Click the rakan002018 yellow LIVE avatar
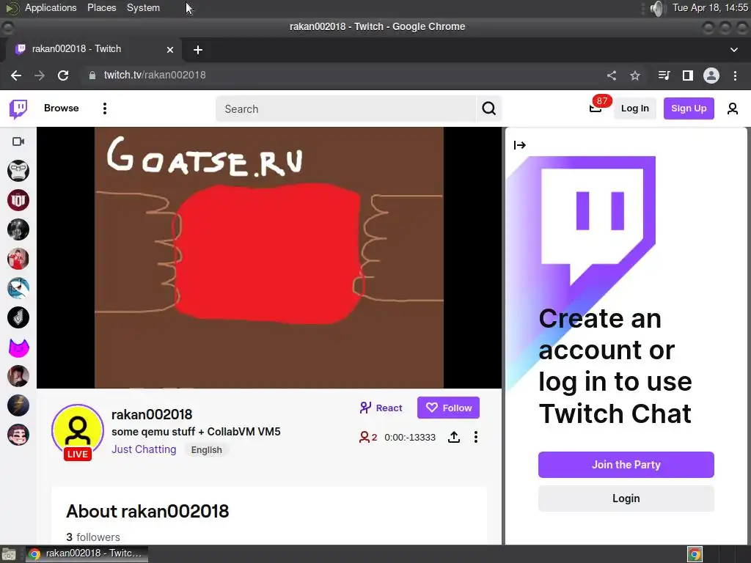 pos(78,431)
